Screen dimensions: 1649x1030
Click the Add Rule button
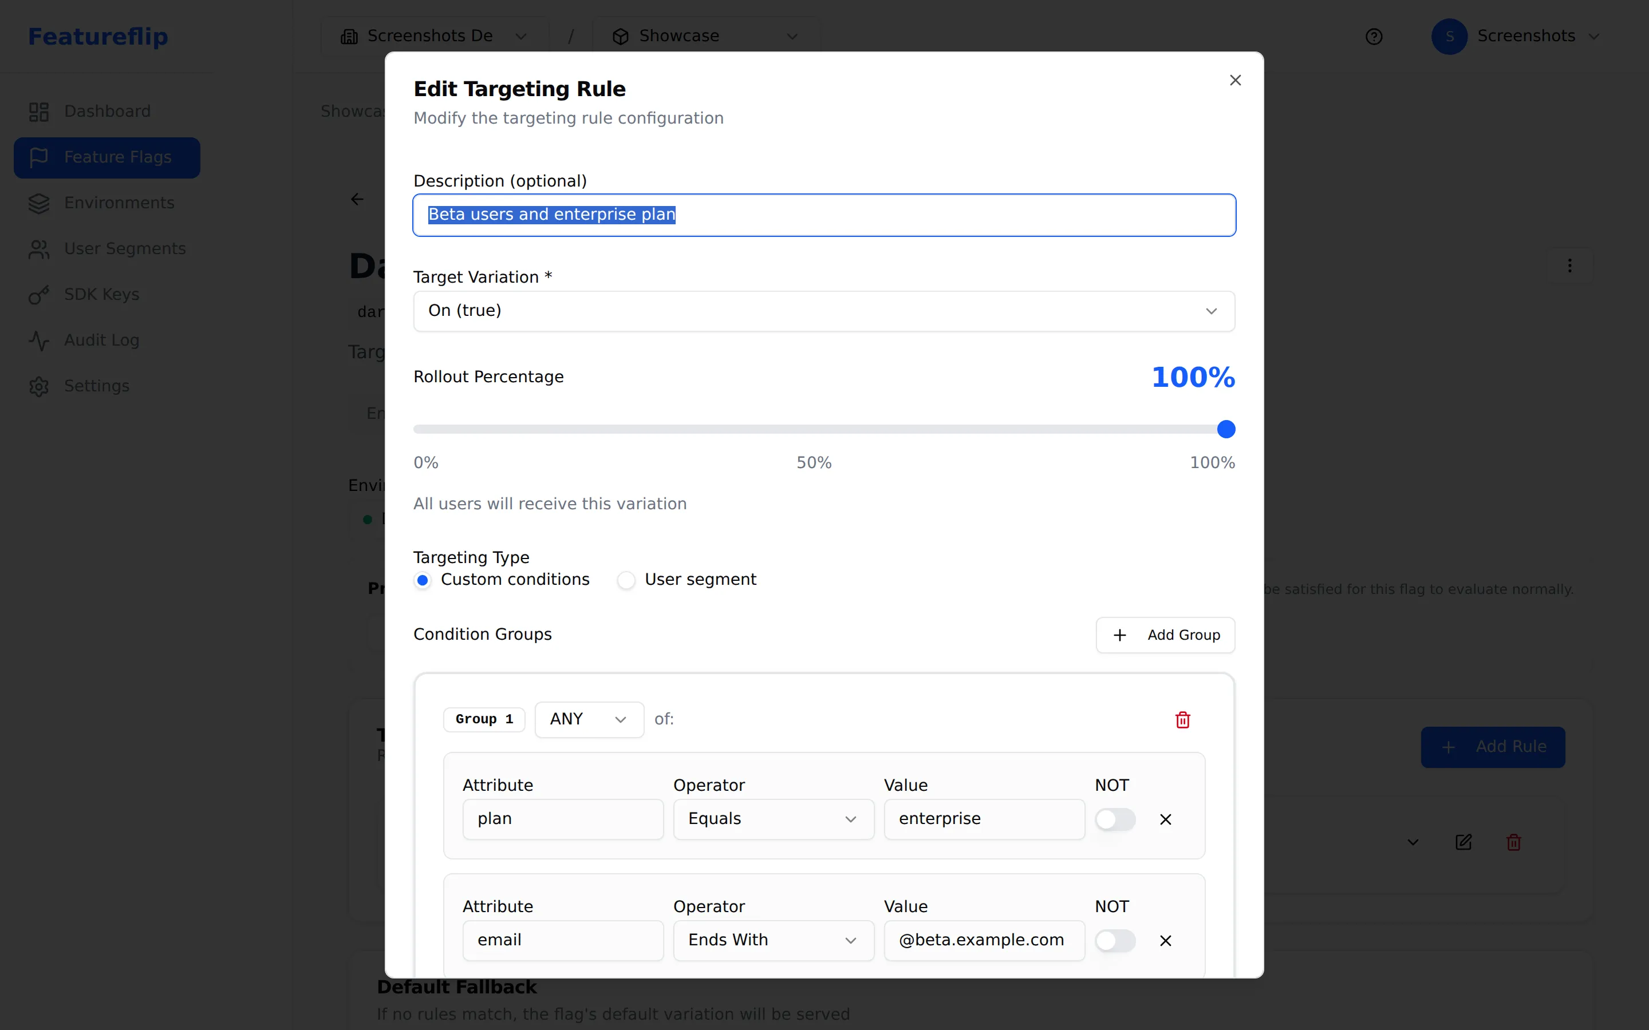[1492, 747]
